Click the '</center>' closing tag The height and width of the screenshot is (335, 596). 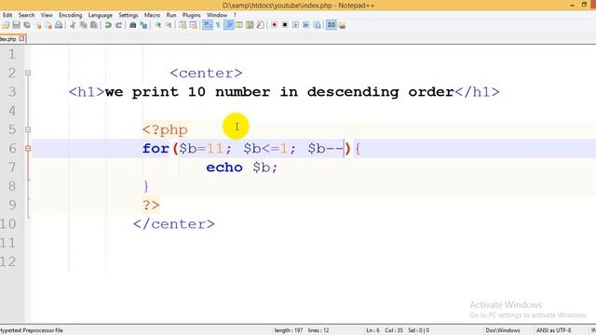point(174,224)
